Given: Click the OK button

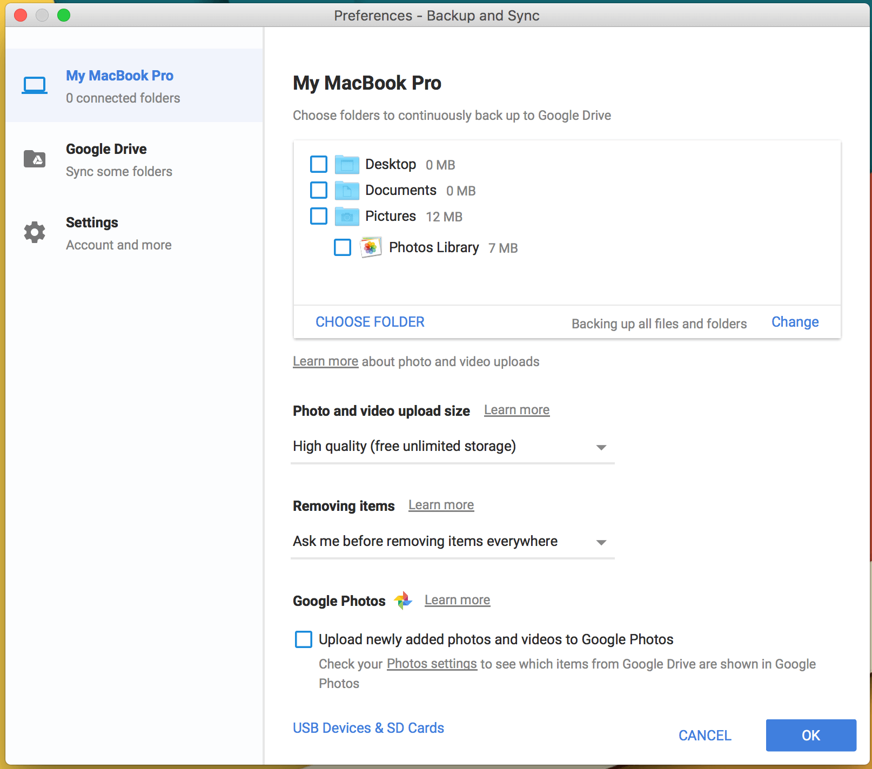Looking at the screenshot, I should coord(811,736).
